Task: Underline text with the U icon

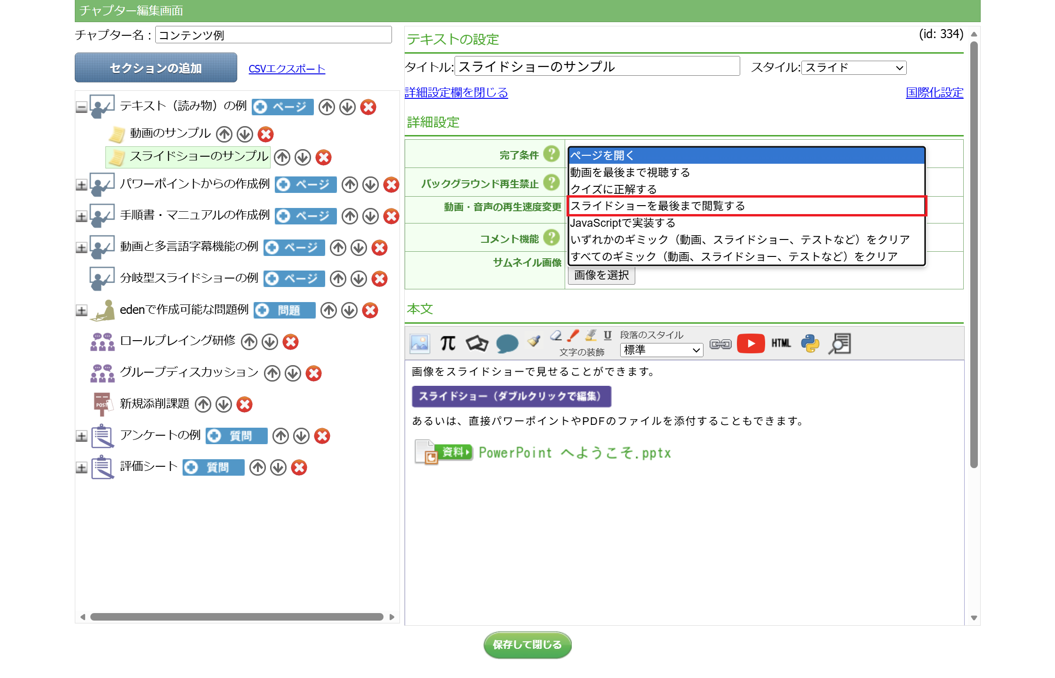Action: [607, 335]
